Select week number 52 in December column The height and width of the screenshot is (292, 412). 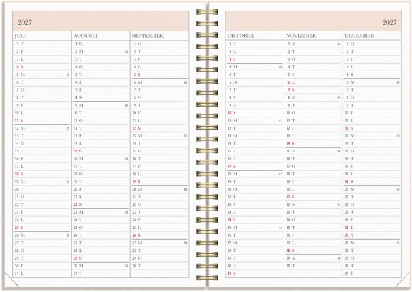(x=397, y=243)
